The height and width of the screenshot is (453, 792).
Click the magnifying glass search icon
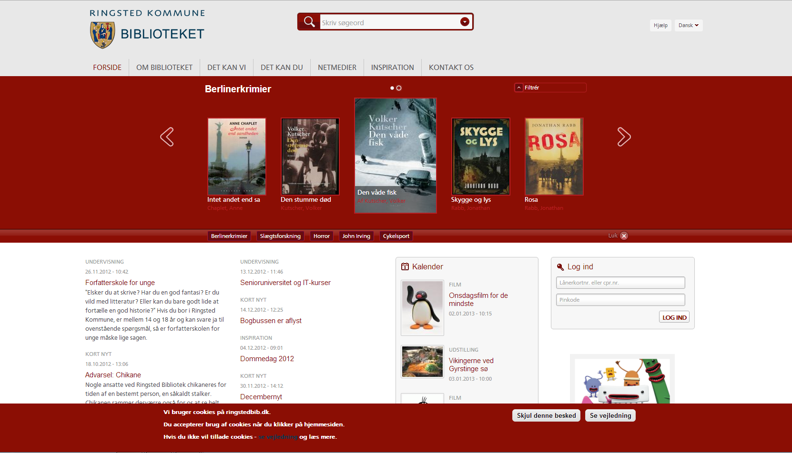(x=309, y=22)
